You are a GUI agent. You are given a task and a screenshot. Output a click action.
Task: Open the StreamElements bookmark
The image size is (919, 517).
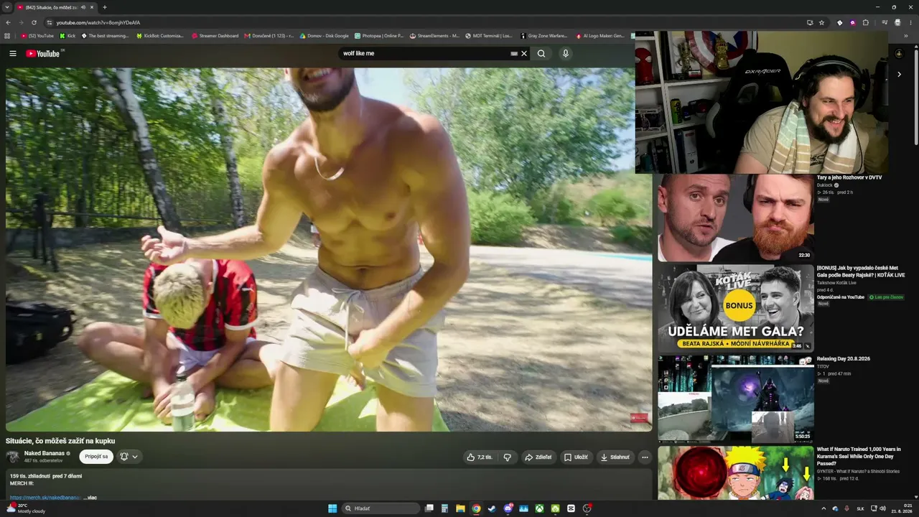[x=434, y=35]
